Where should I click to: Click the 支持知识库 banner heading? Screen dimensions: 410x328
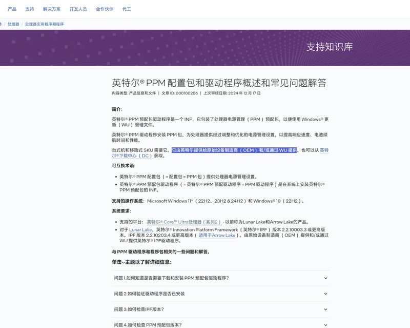[329, 47]
